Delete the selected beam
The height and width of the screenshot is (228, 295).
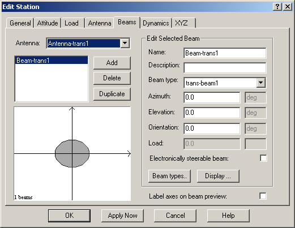point(112,78)
